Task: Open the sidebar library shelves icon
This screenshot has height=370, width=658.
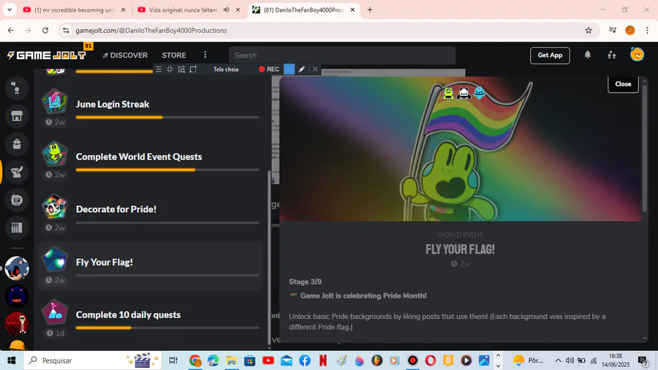Action: click(x=17, y=228)
